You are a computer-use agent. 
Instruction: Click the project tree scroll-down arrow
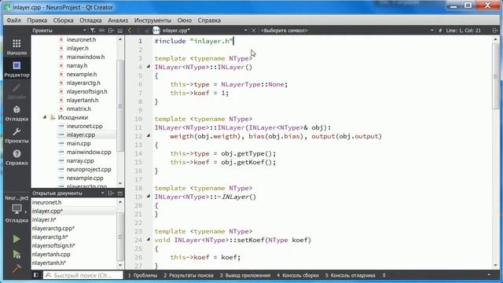(x=120, y=183)
